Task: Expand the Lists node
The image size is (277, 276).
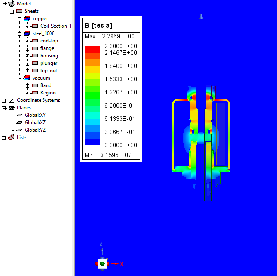Action: (x=4, y=137)
